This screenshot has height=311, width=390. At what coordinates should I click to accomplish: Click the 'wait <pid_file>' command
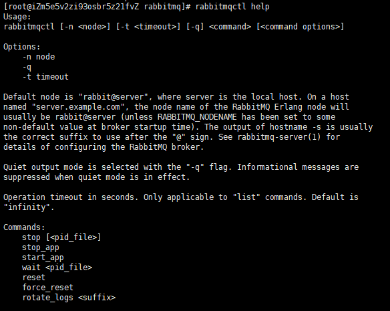pos(57,268)
